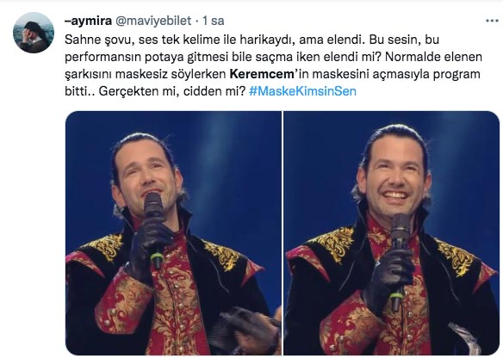This screenshot has height=358, width=503.
Task: Open tweet from the line starting 'şarkısını maskesiz'
Action: [x=272, y=74]
